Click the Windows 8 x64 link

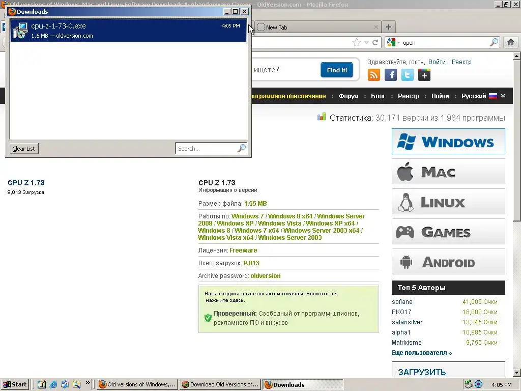click(x=290, y=216)
